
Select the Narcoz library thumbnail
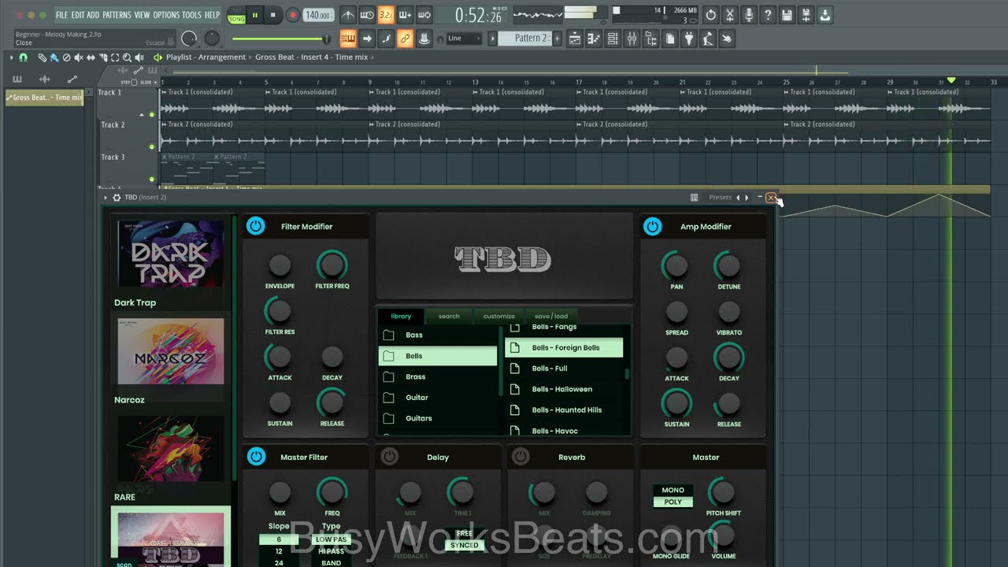[170, 351]
